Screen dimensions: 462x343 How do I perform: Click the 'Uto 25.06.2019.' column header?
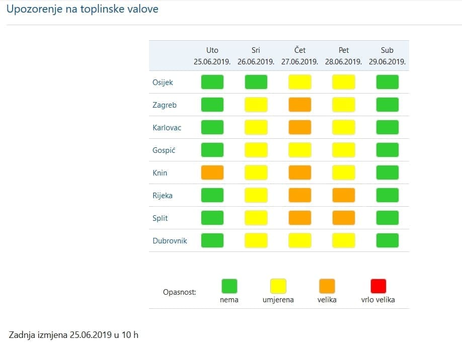pos(212,56)
